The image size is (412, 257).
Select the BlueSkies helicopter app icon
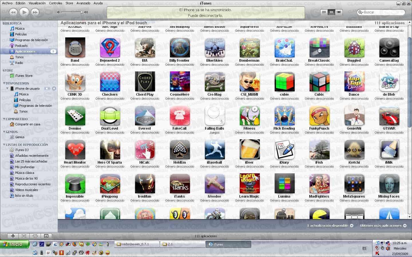tap(215, 48)
